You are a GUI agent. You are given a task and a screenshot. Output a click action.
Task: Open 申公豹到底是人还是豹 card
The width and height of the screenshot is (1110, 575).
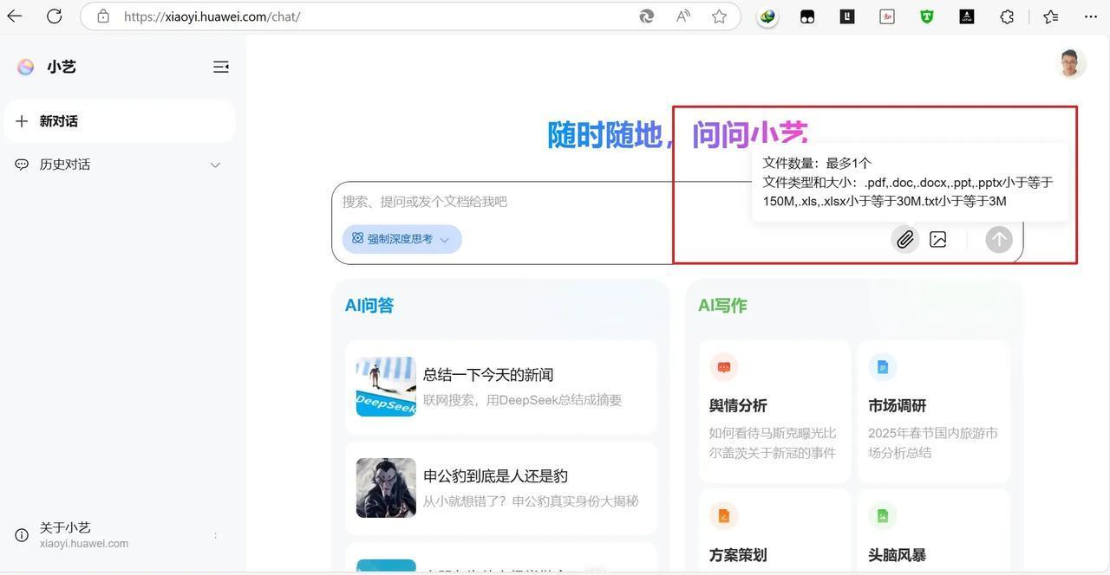point(501,488)
